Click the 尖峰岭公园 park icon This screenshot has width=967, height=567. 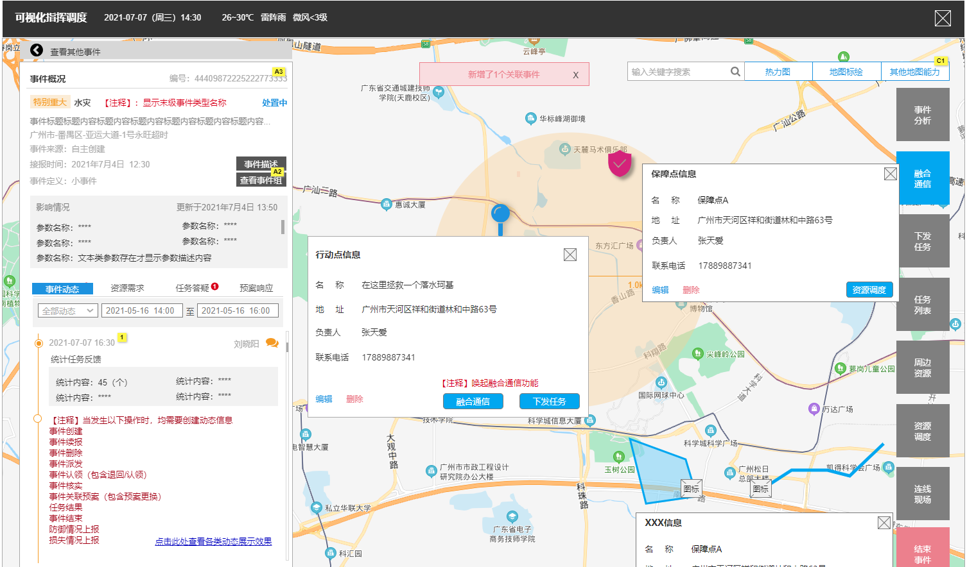click(698, 353)
